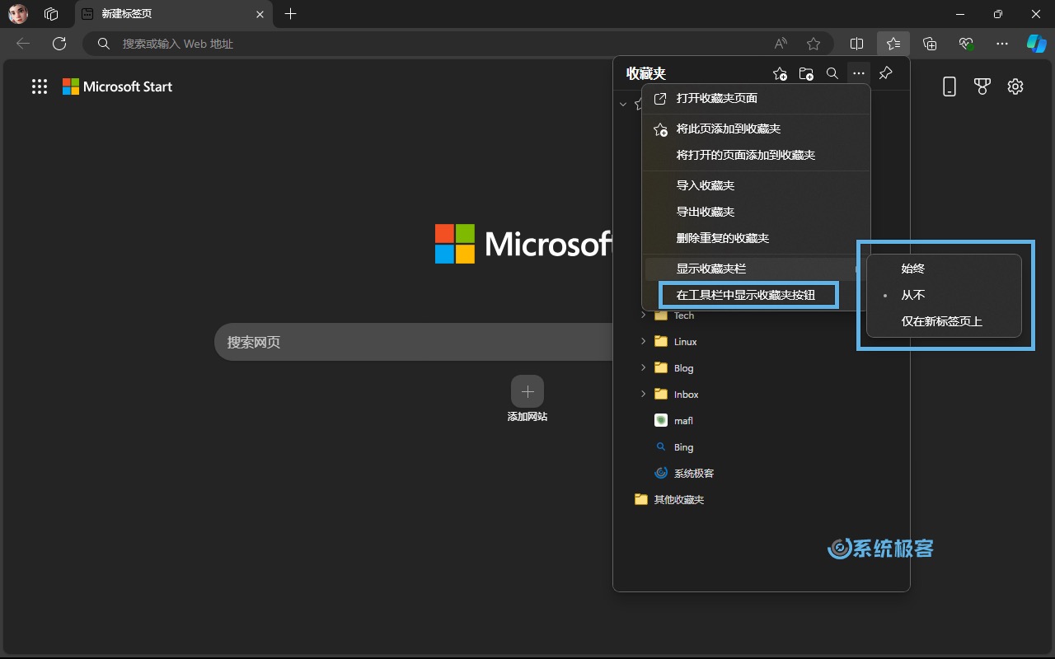Open the rewards trophy icon
The image size is (1055, 659).
982,86
